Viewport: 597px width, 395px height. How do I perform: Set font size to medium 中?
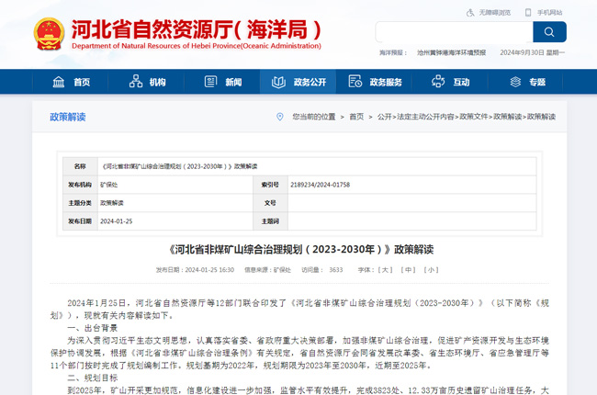409,270
